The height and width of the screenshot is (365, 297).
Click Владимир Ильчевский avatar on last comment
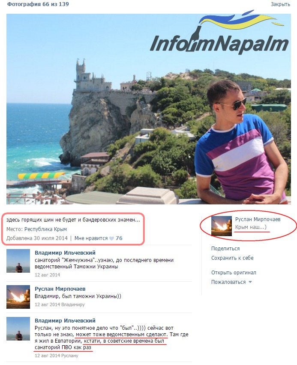[x=18, y=328]
